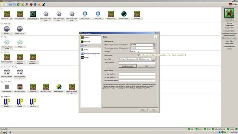Screen dimensions: 238x134
Task: Click the Authentifizierung status indicator
Action: (x=218, y=129)
